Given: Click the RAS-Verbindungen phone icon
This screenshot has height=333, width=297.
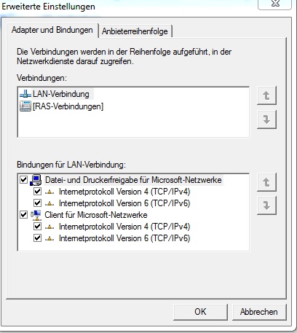Looking at the screenshot, I should pos(25,106).
